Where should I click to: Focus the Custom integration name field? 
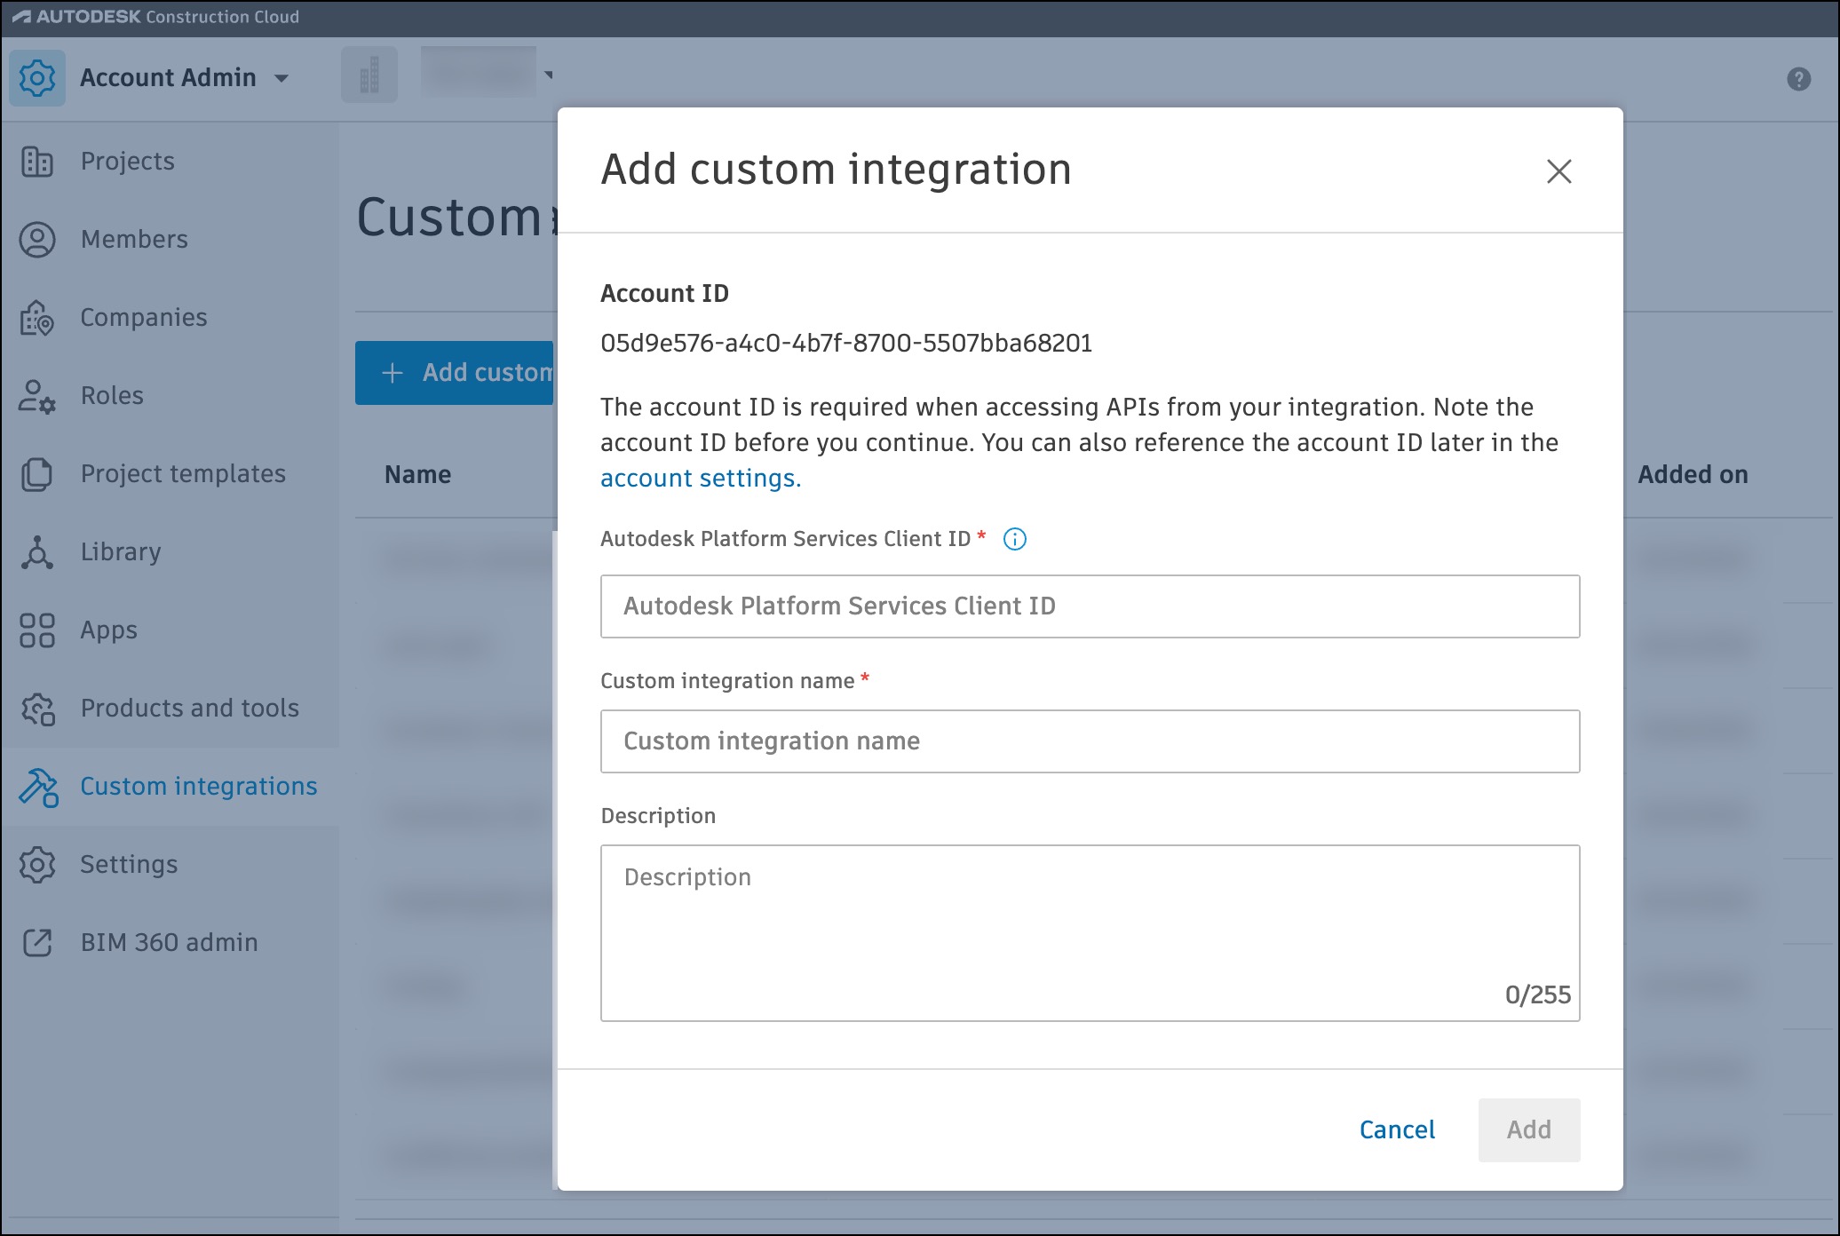(x=1090, y=741)
